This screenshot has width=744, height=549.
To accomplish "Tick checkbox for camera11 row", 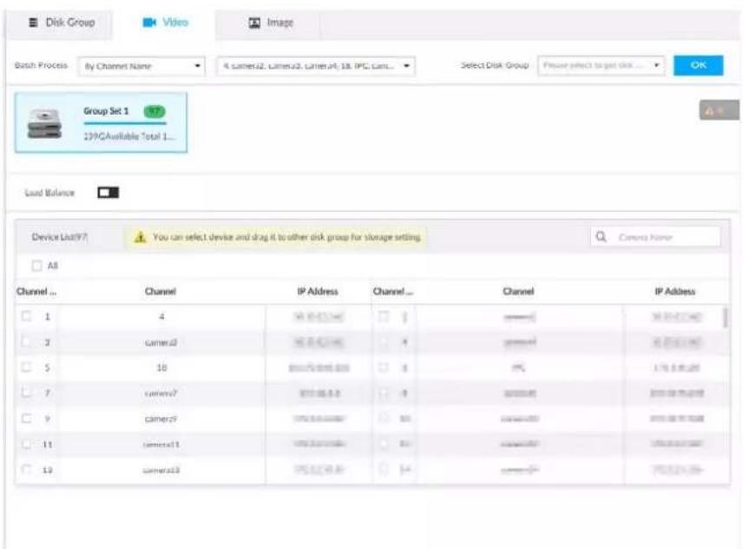I will (27, 444).
